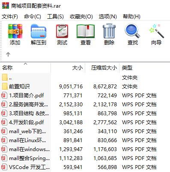The width and height of the screenshot is (170, 172).
Task: Click the parent folder '..' icon
Action: (x=5, y=77)
